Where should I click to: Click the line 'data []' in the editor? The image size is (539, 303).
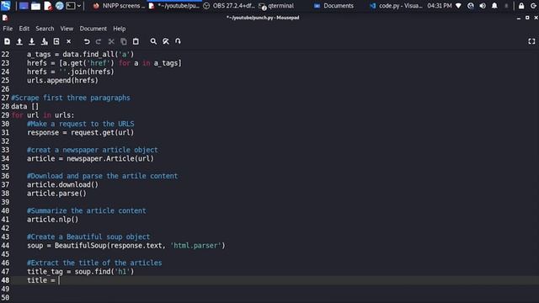pyautogui.click(x=24, y=107)
